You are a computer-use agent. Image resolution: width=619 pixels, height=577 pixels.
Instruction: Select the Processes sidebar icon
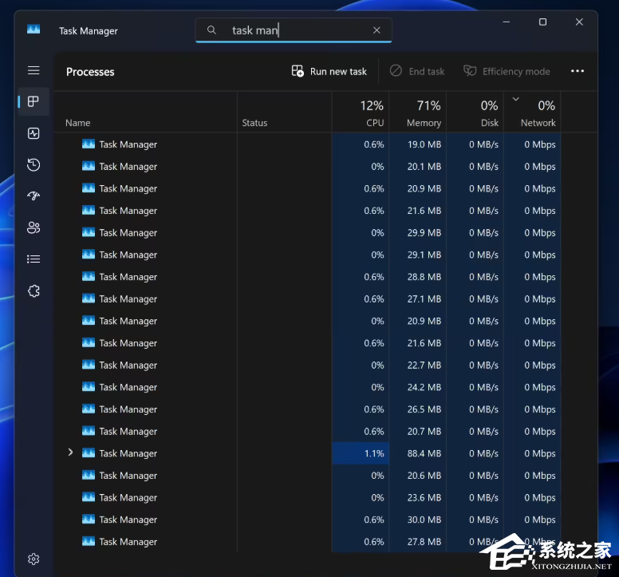click(x=34, y=102)
